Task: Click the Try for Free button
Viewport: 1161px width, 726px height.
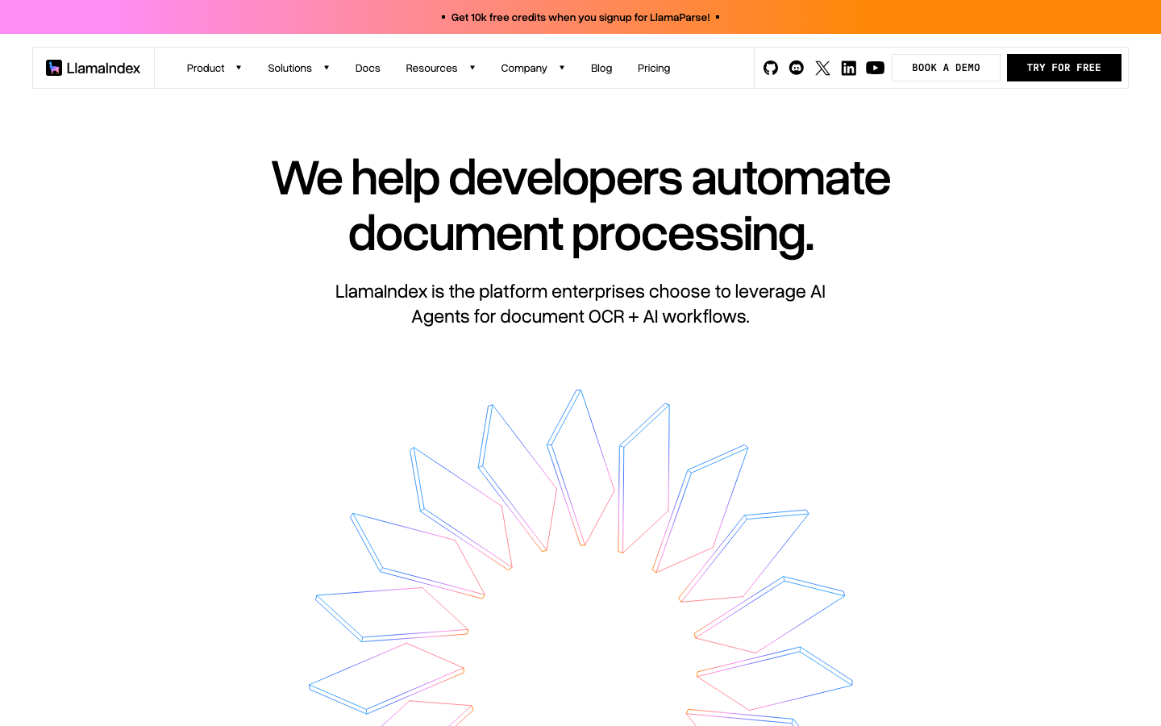Action: coord(1064,68)
